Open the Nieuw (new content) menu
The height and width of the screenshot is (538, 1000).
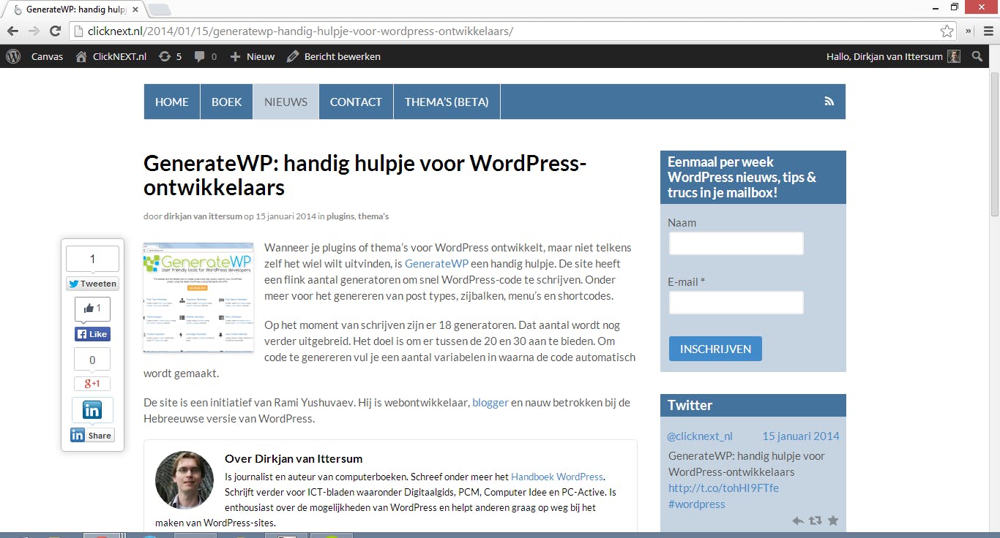click(253, 56)
